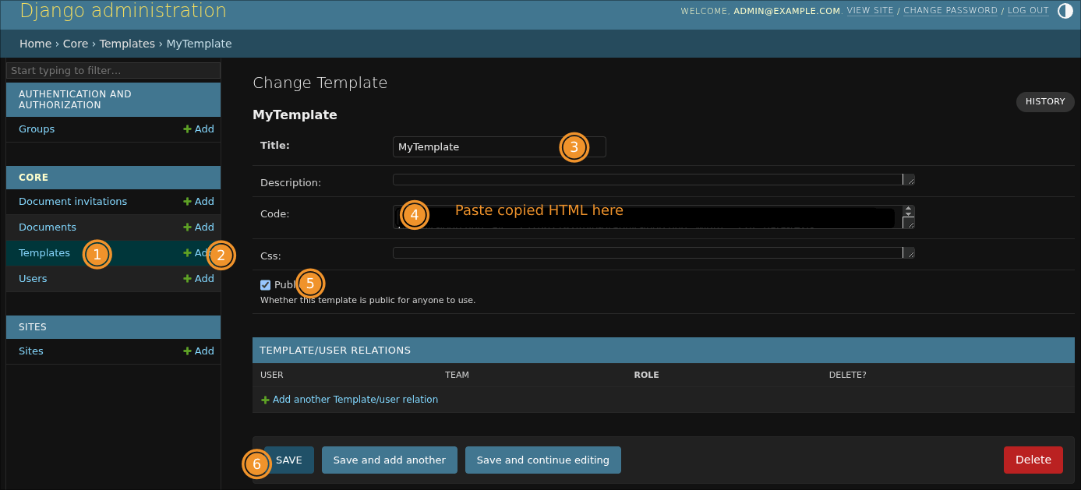Viewport: 1081px width, 490px height.
Task: Open Users model in the sidebar
Action: click(x=33, y=279)
